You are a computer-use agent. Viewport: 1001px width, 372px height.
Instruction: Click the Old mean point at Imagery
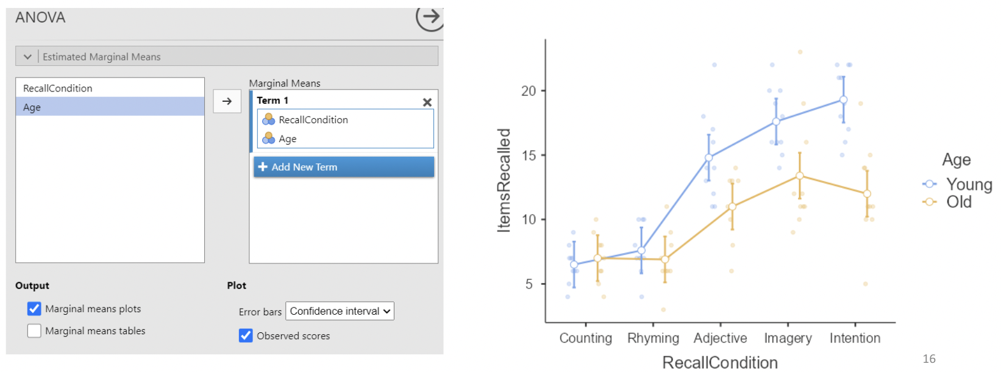(x=800, y=176)
